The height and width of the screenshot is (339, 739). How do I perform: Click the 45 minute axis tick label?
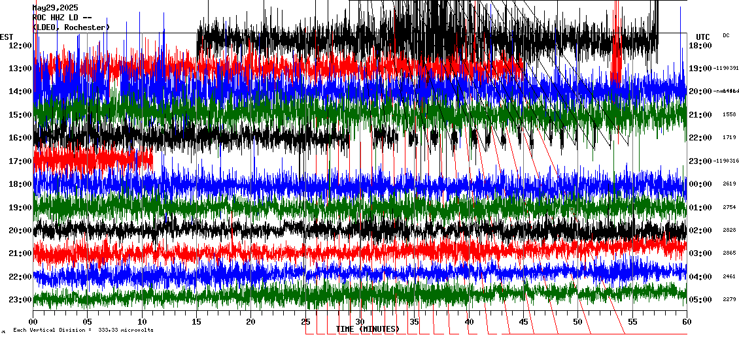[x=523, y=321]
